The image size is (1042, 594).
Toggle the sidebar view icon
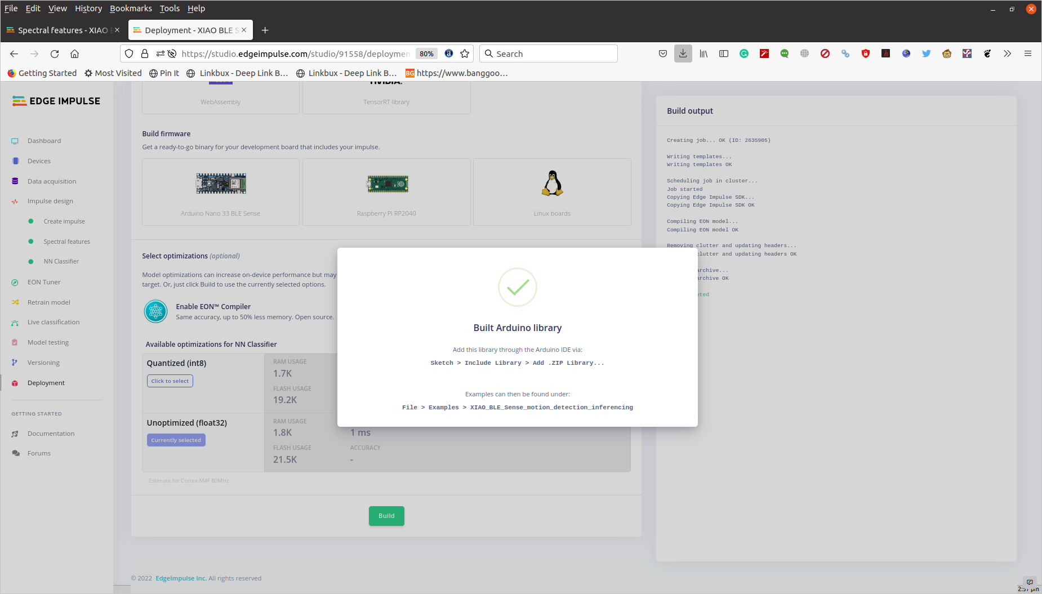pyautogui.click(x=724, y=53)
